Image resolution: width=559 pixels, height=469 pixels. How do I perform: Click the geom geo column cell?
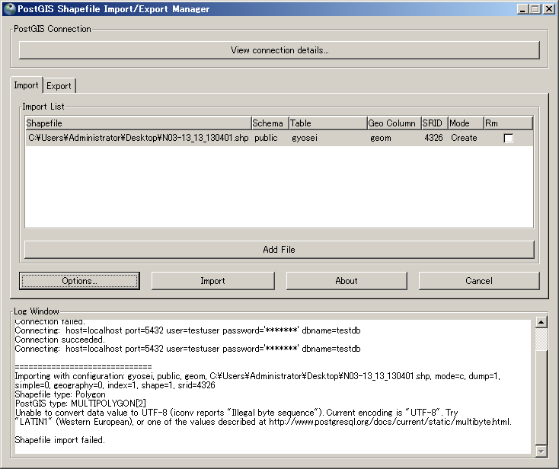pos(381,139)
